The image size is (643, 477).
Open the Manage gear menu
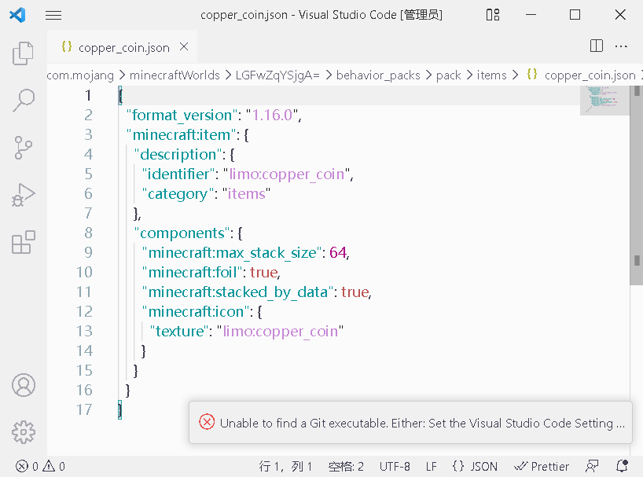(x=24, y=432)
